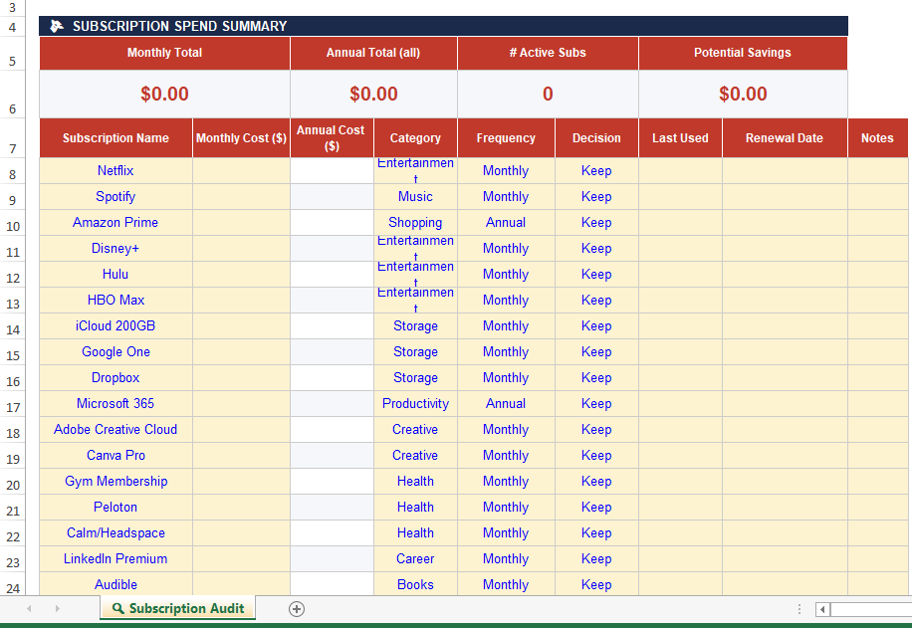Select the Monthly Cost ($) column header
This screenshot has width=912, height=628.
(241, 138)
